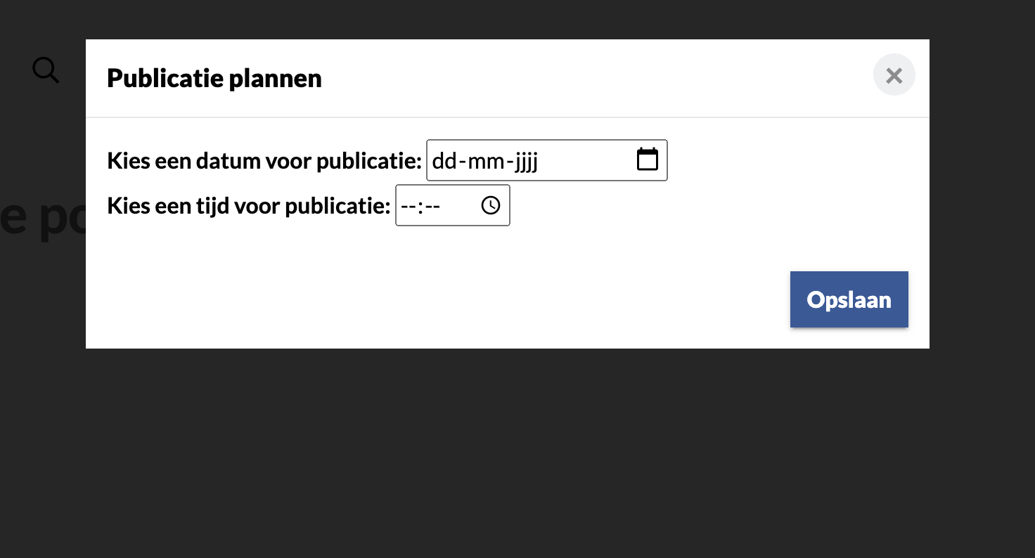Image resolution: width=1035 pixels, height=558 pixels.
Task: Click the 'Kies een datum voor publicatie' label
Action: coord(264,161)
